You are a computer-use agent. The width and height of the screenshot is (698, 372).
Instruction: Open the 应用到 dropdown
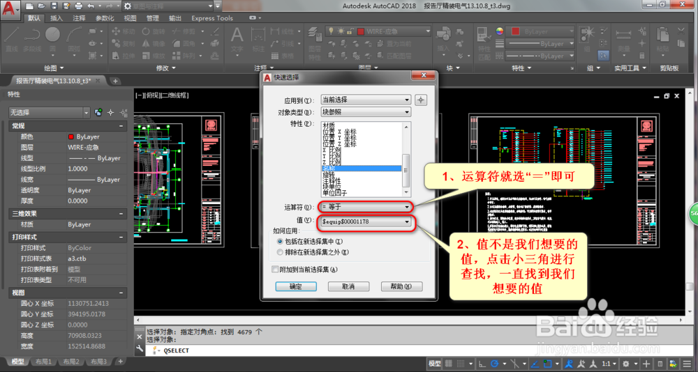pos(367,100)
